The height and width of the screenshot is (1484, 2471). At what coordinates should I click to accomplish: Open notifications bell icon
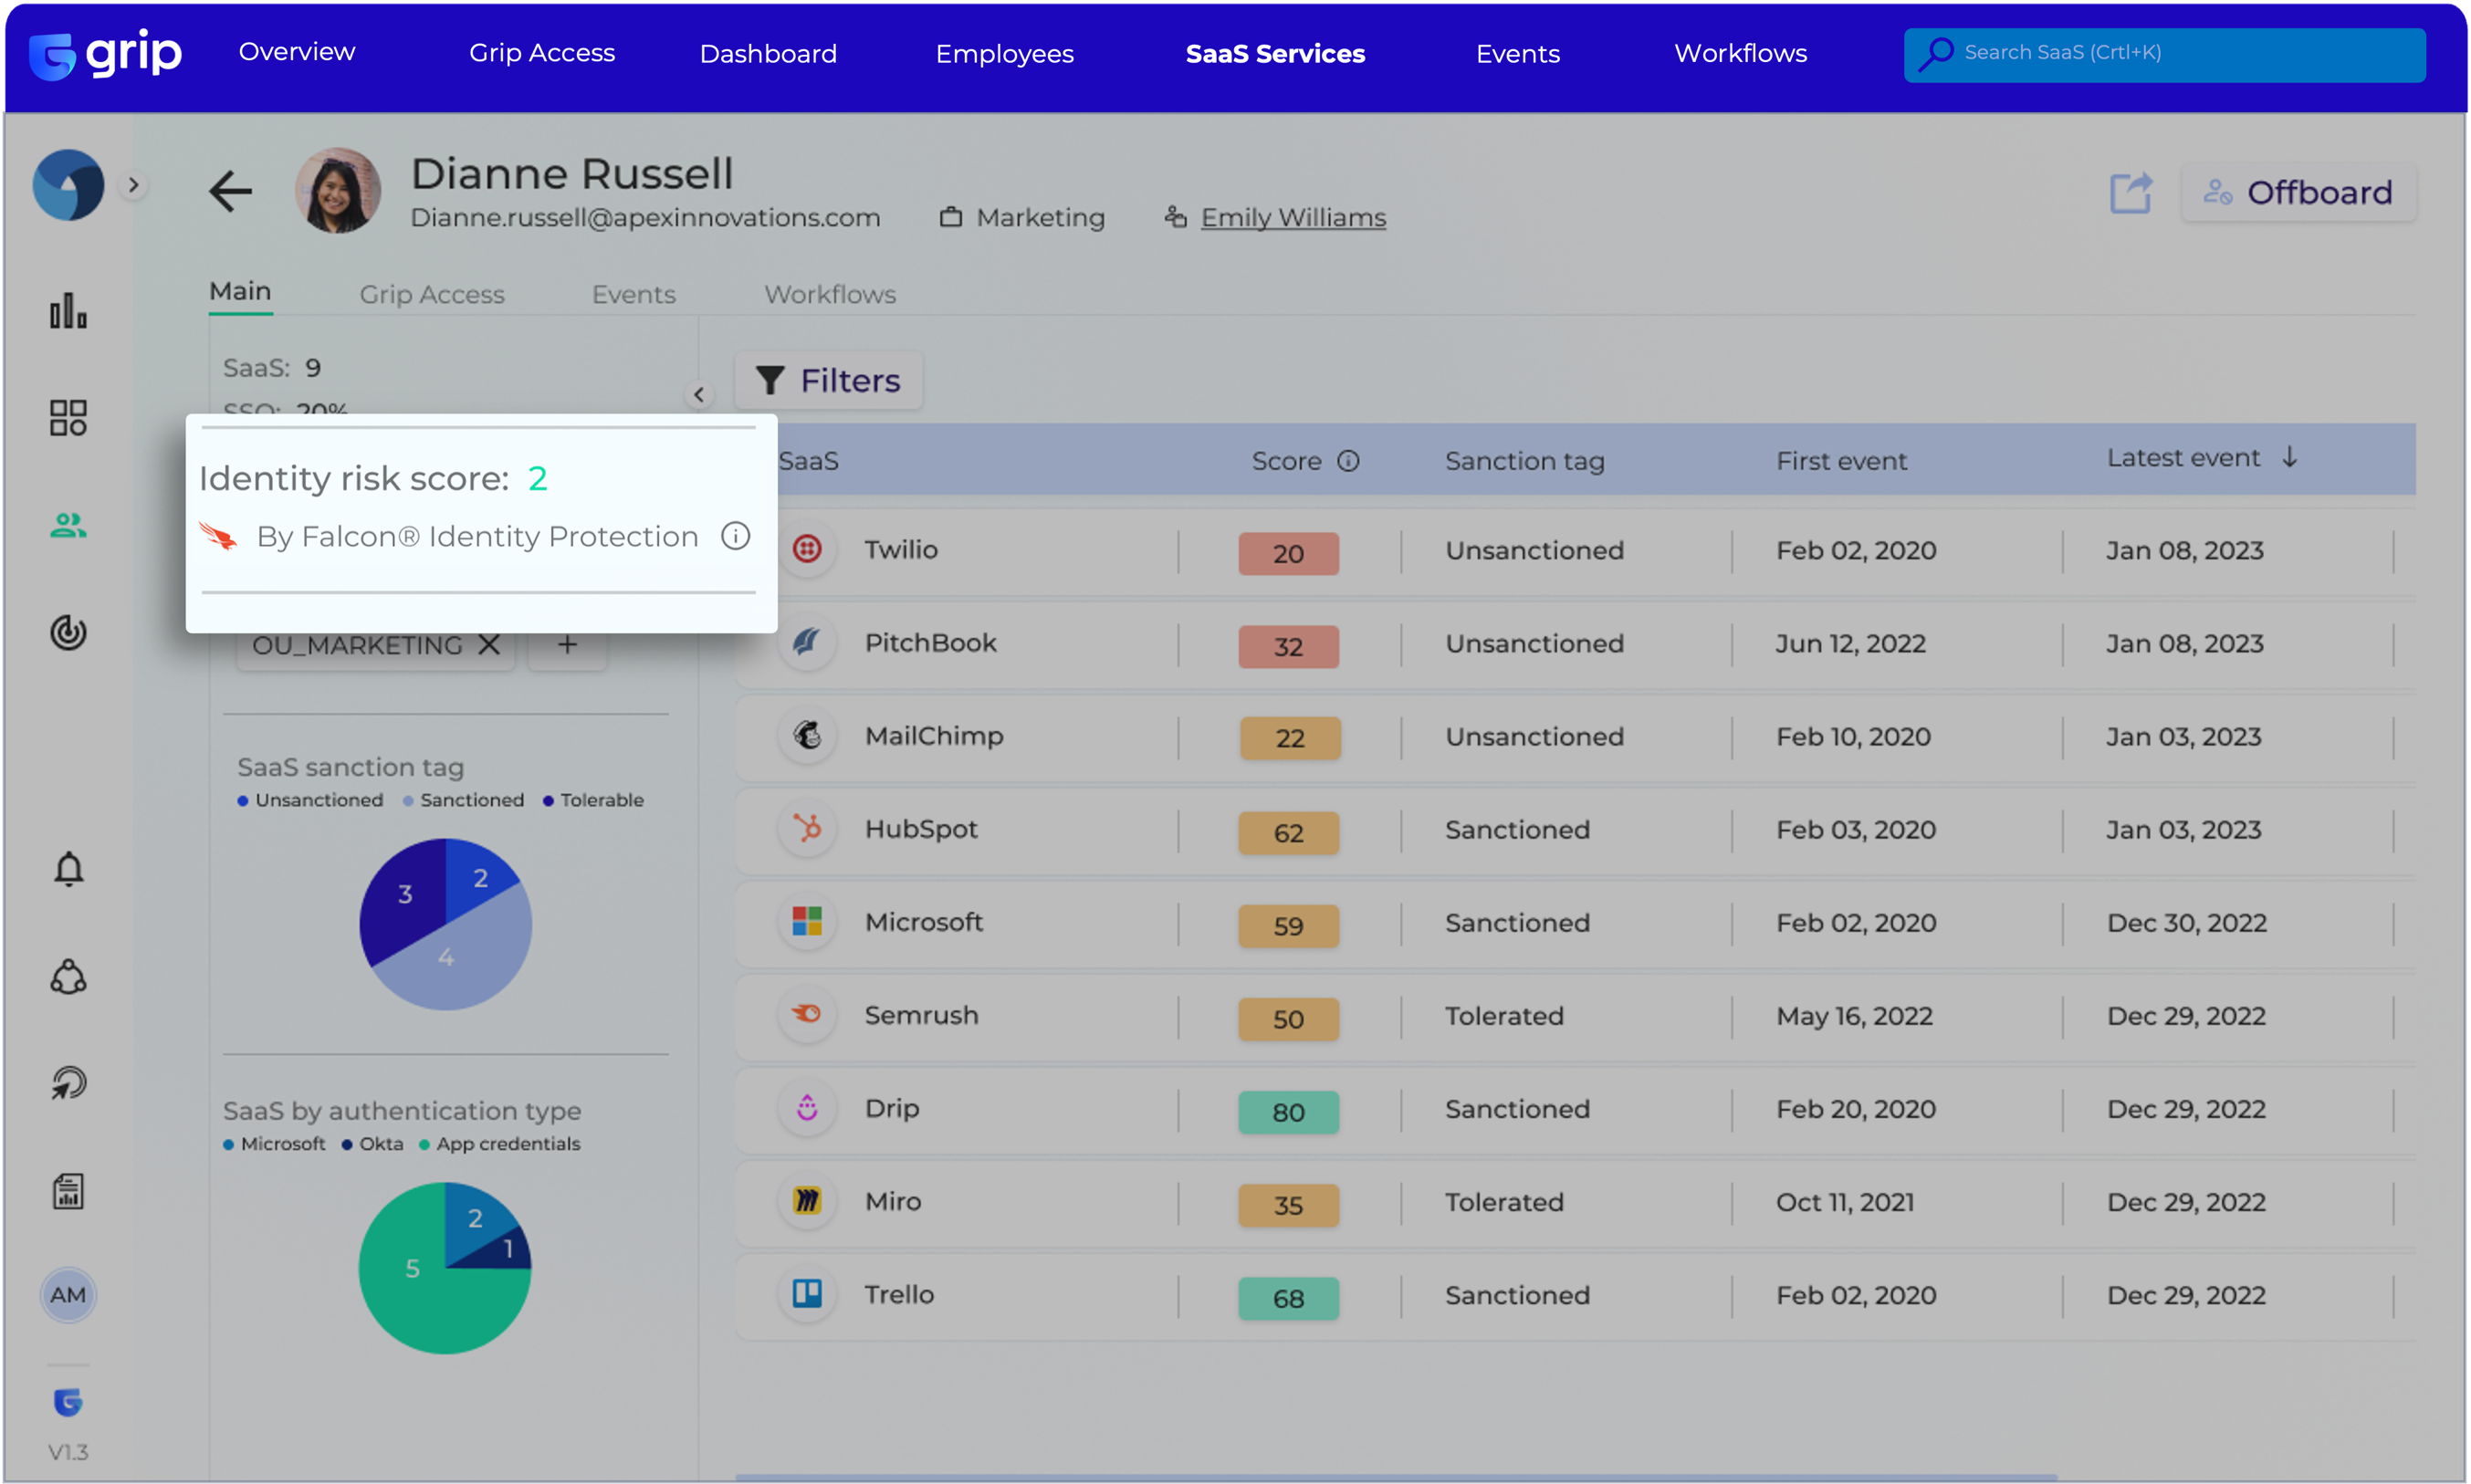68,869
